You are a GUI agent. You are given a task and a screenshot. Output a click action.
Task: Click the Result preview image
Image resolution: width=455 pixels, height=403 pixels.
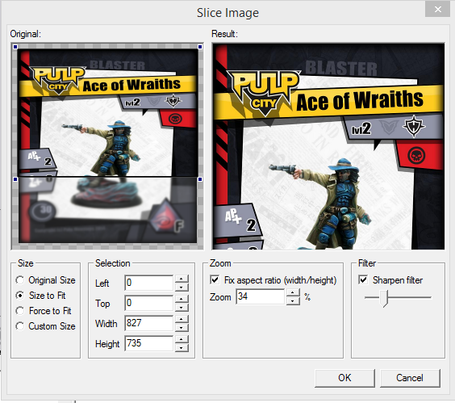point(328,146)
